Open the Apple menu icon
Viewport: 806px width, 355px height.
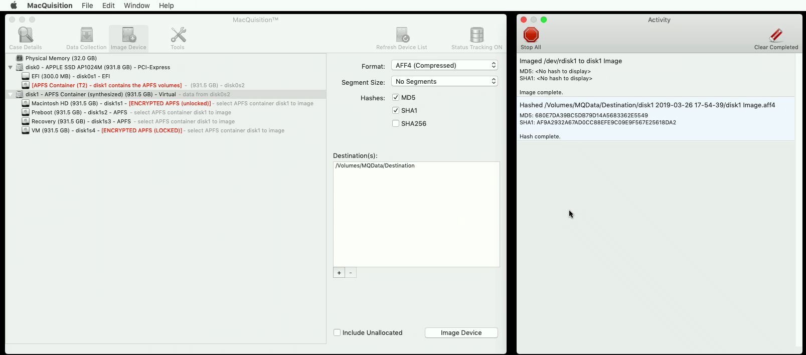14,6
